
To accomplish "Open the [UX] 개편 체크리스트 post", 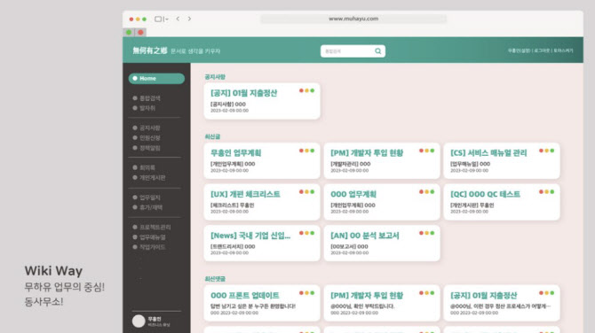I will point(262,202).
